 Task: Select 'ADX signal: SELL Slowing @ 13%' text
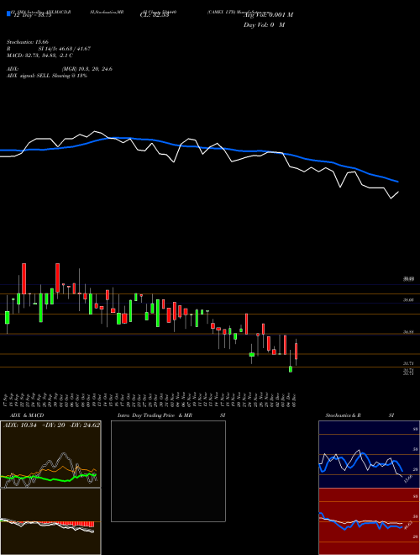pos(47,76)
